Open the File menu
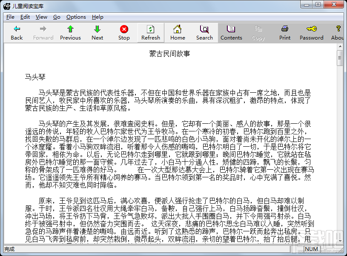Viewport: 347px width, 256px height. coord(10,17)
